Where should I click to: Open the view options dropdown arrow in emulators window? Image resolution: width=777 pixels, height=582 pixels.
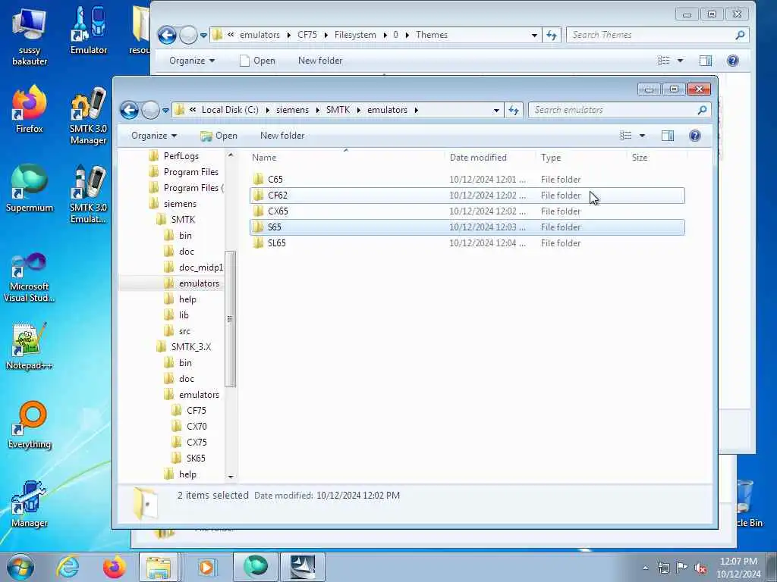(642, 136)
